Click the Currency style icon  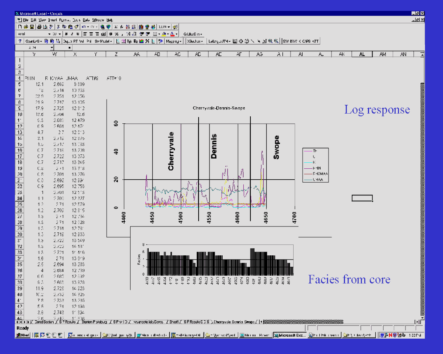[111, 34]
